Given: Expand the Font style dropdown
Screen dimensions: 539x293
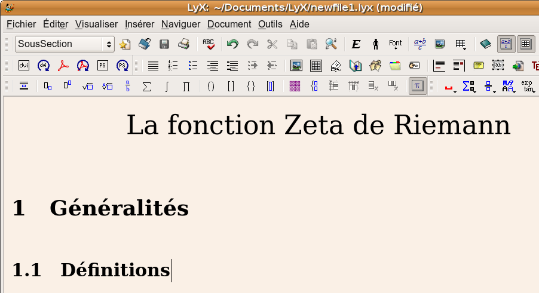Looking at the screenshot, I should pyautogui.click(x=395, y=44).
